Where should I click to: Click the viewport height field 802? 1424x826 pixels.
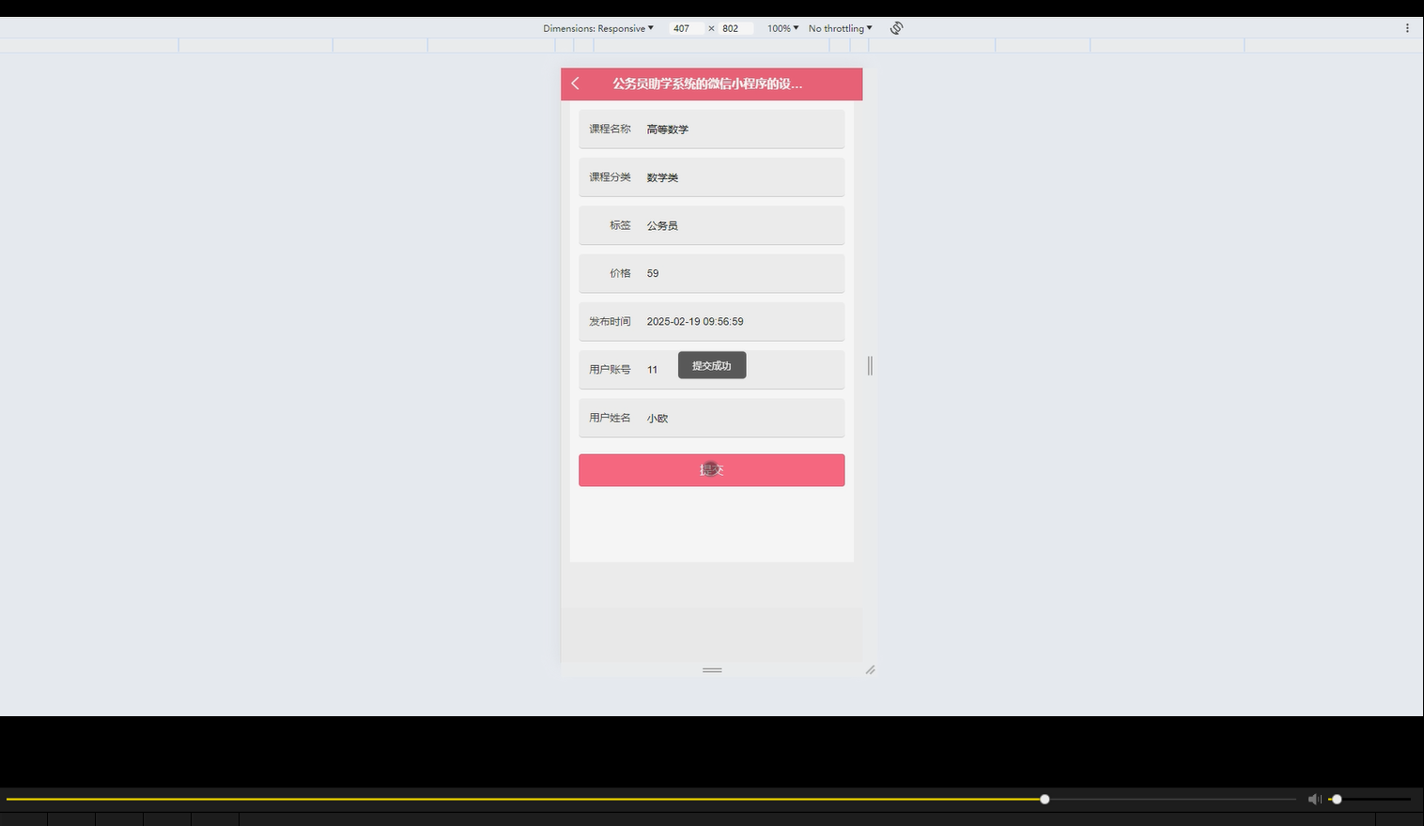pyautogui.click(x=735, y=28)
